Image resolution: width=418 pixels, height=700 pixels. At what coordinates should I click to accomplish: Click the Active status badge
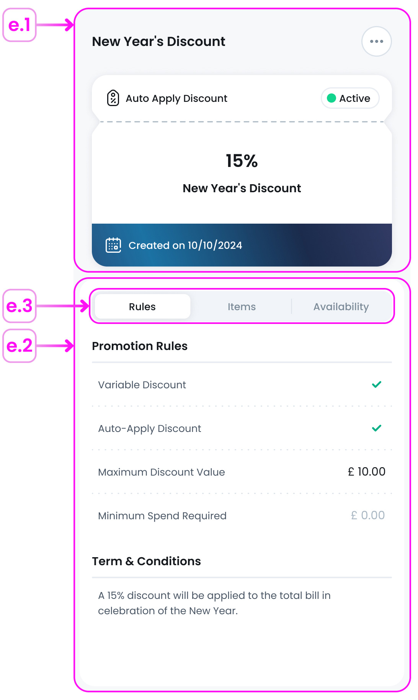click(350, 98)
